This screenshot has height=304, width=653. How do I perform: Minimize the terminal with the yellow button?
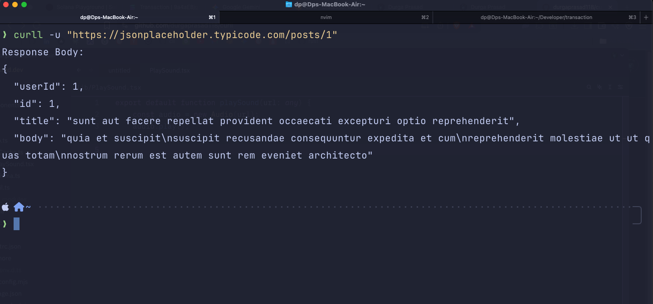click(x=15, y=5)
